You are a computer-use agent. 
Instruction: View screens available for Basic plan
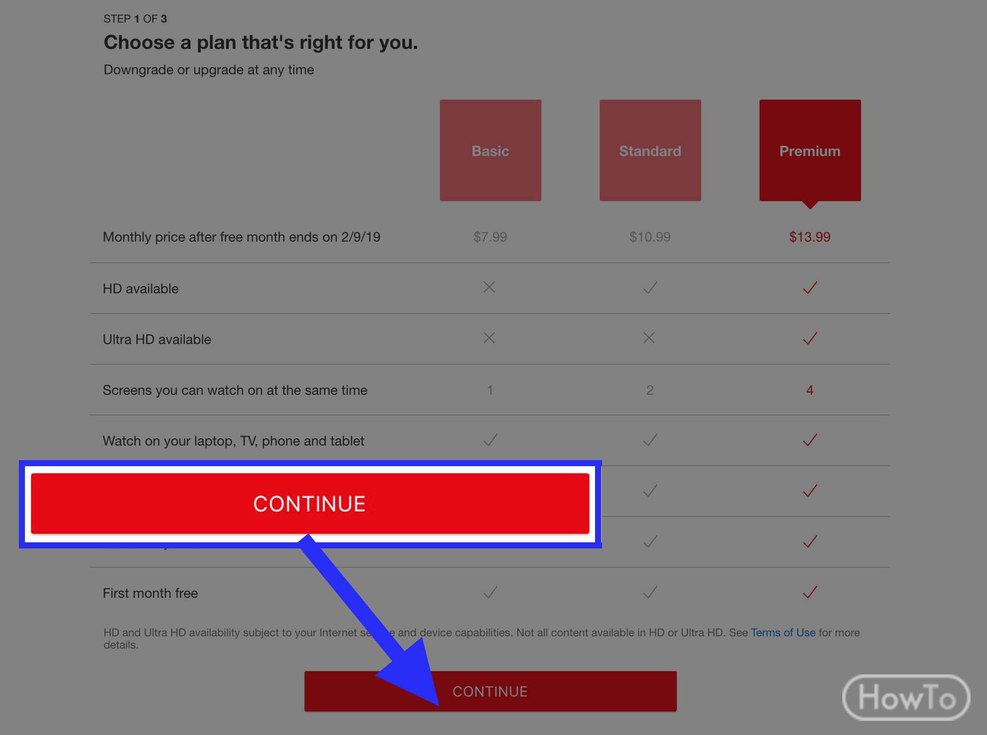point(490,389)
